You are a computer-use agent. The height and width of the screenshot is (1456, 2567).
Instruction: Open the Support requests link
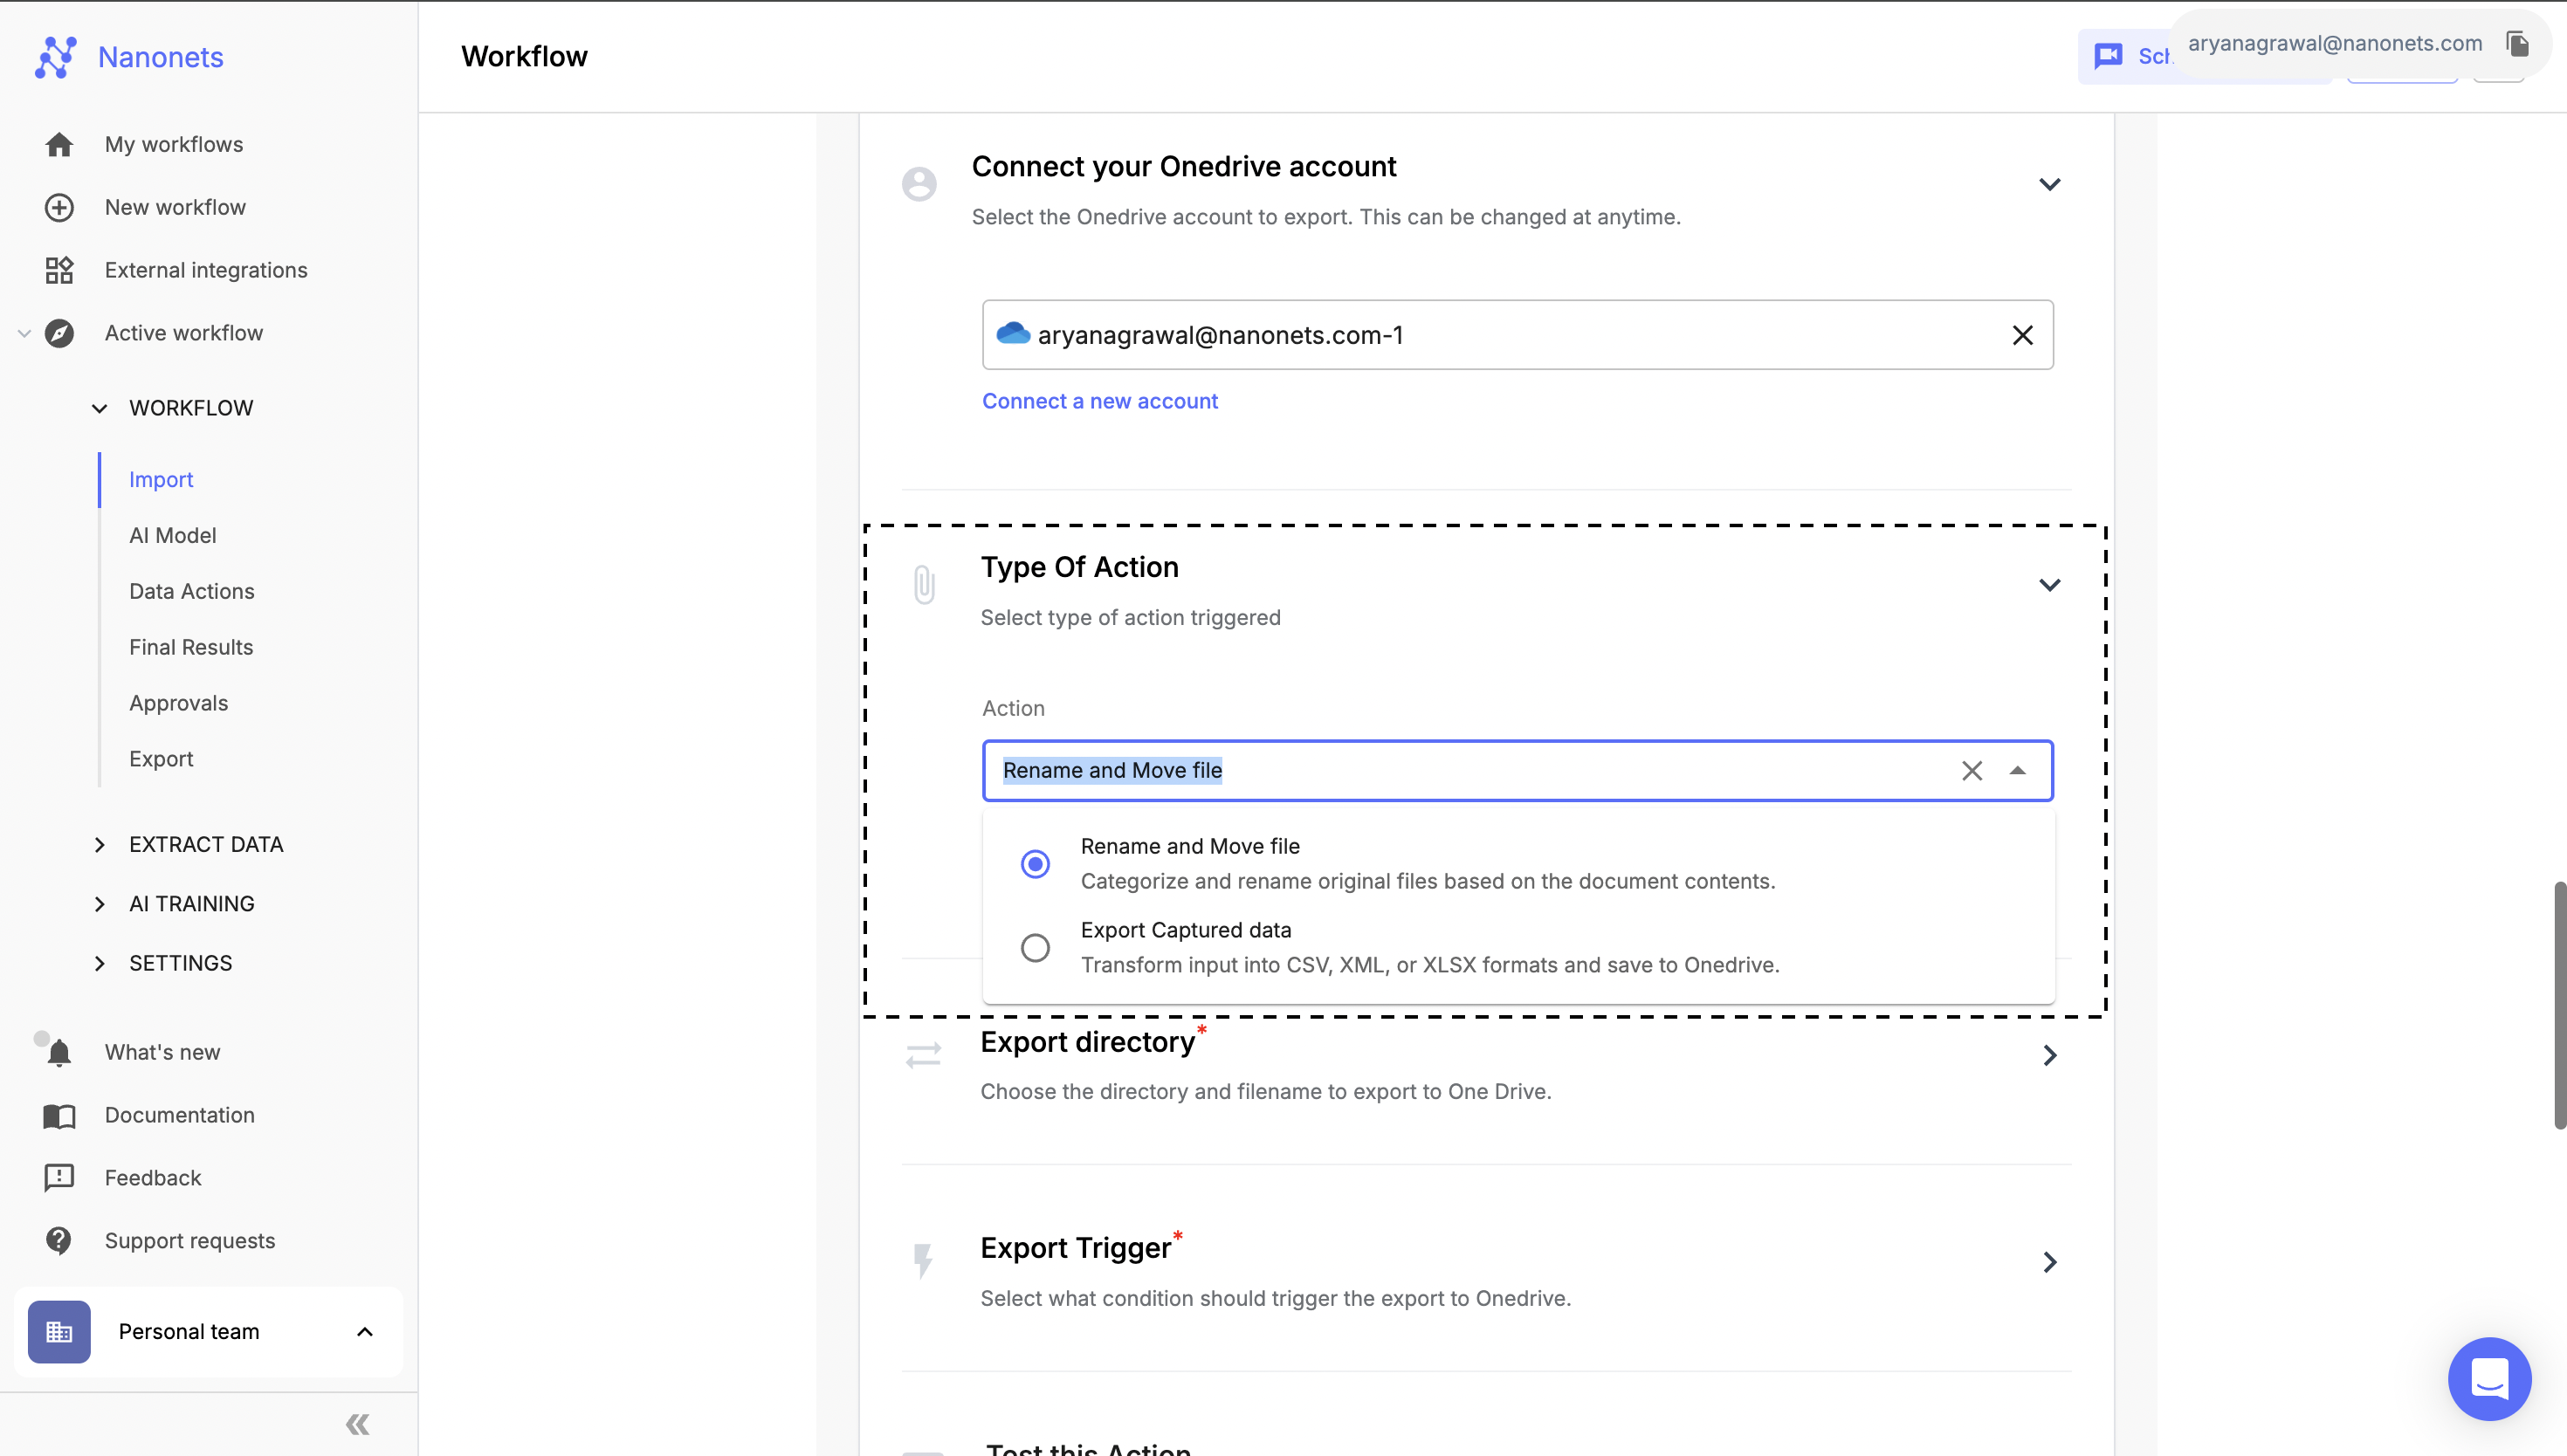coord(189,1241)
